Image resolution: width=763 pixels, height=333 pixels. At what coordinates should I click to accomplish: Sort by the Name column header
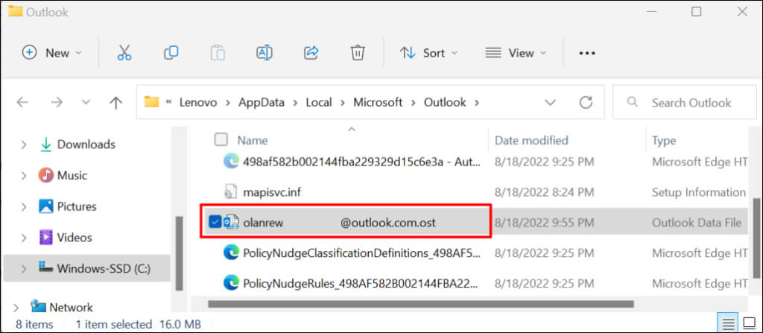(x=253, y=140)
